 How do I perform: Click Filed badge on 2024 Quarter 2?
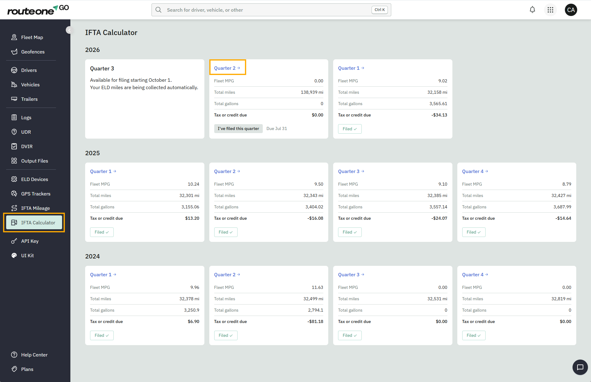coord(226,335)
